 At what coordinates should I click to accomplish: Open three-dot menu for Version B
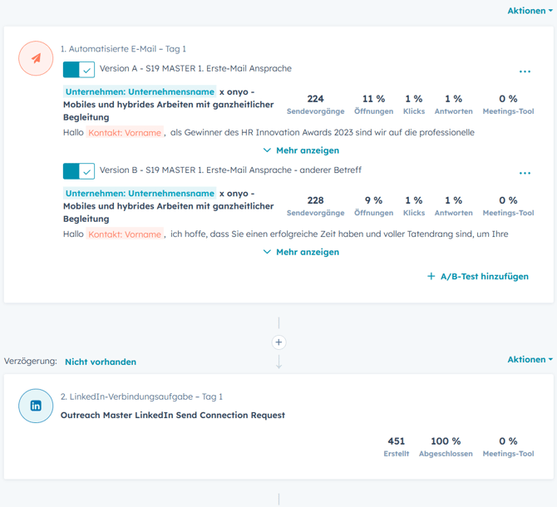click(525, 174)
